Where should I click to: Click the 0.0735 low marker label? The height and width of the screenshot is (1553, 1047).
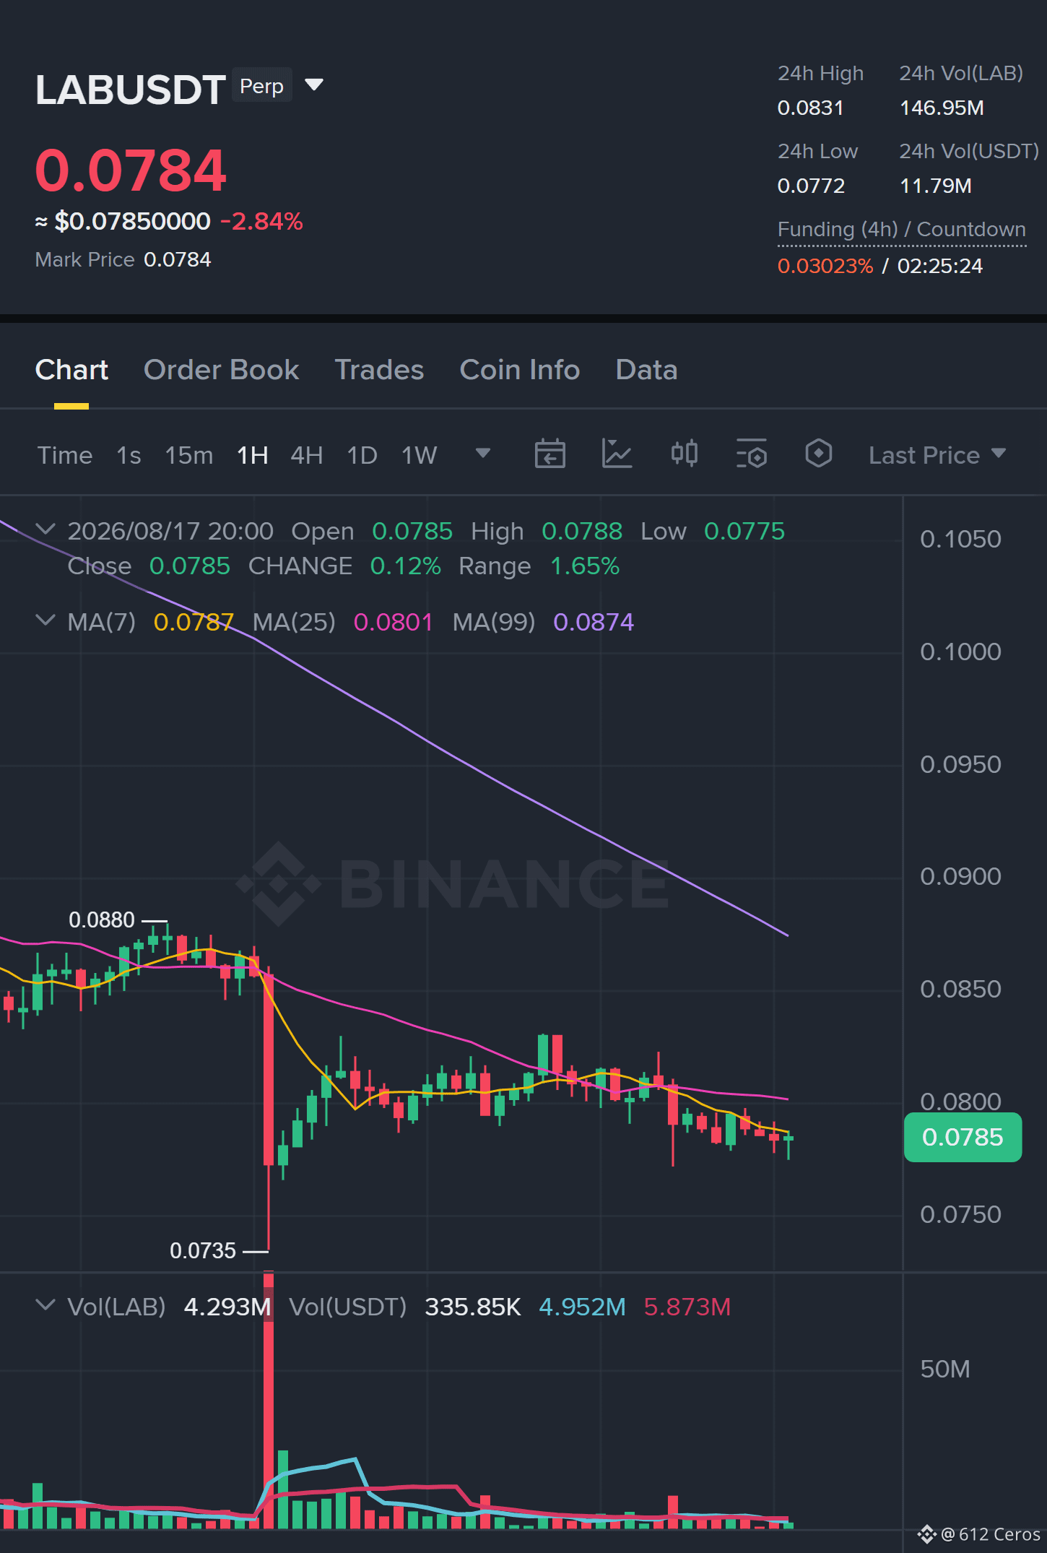coord(203,1251)
